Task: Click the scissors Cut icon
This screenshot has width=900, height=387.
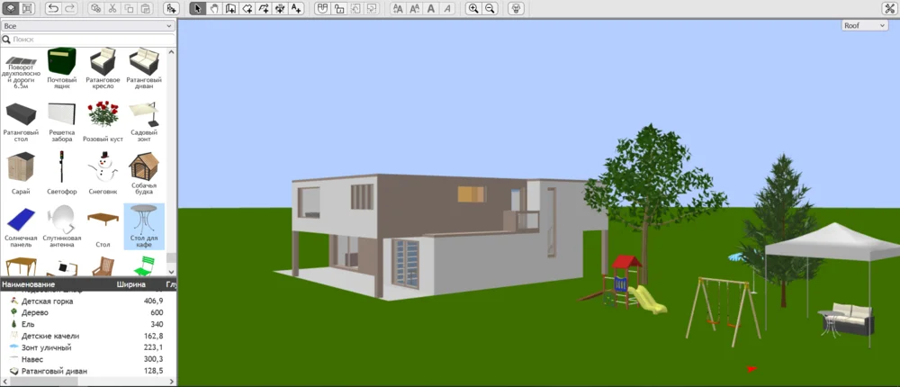Action: click(x=112, y=8)
